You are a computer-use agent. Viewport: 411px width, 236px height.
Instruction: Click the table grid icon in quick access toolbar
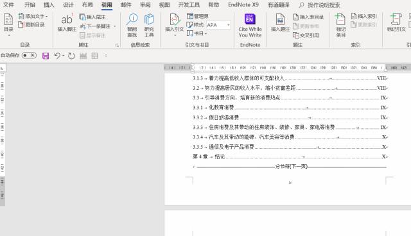coord(94,55)
